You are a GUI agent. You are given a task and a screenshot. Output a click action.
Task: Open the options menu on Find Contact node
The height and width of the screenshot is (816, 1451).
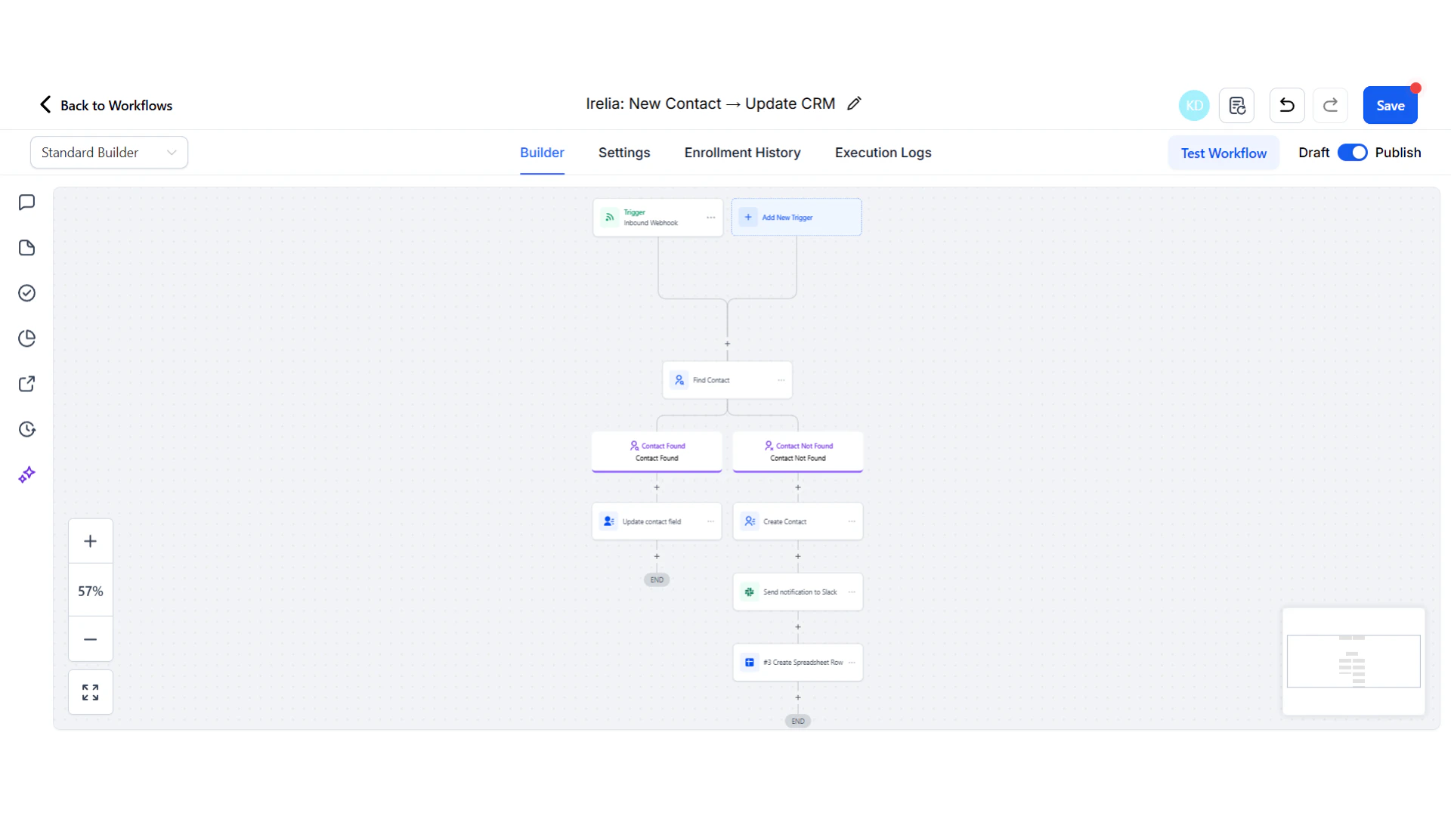coord(781,379)
